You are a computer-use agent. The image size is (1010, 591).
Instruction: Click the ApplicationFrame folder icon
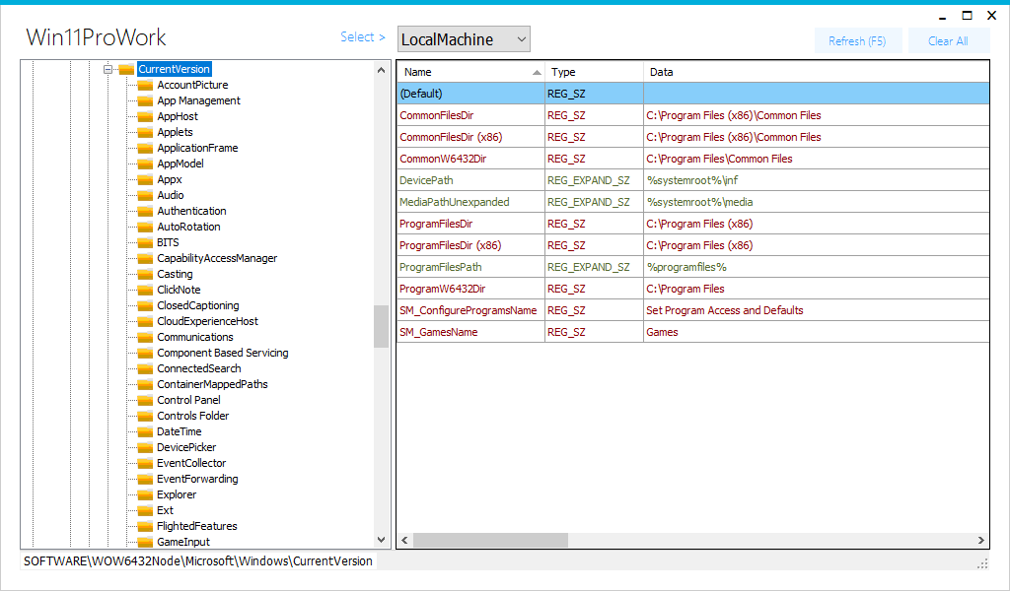146,148
